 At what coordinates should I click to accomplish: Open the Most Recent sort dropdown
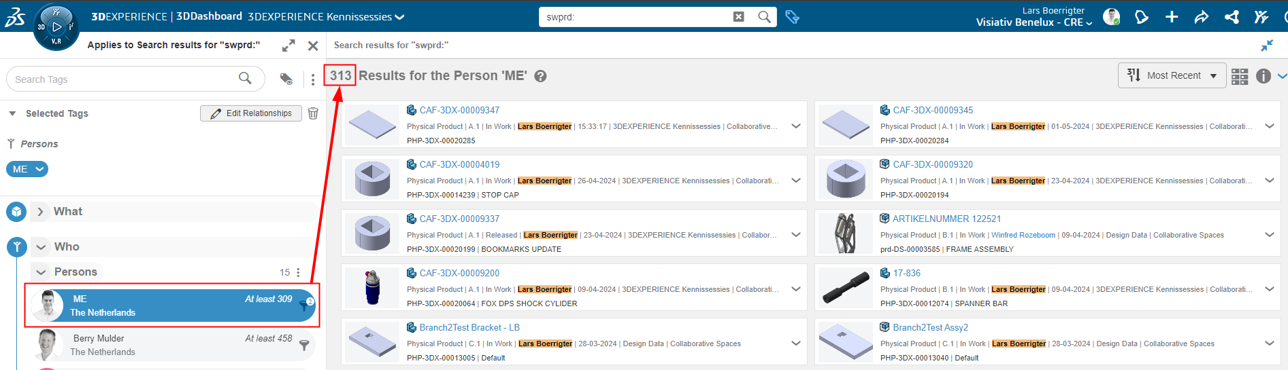1172,75
